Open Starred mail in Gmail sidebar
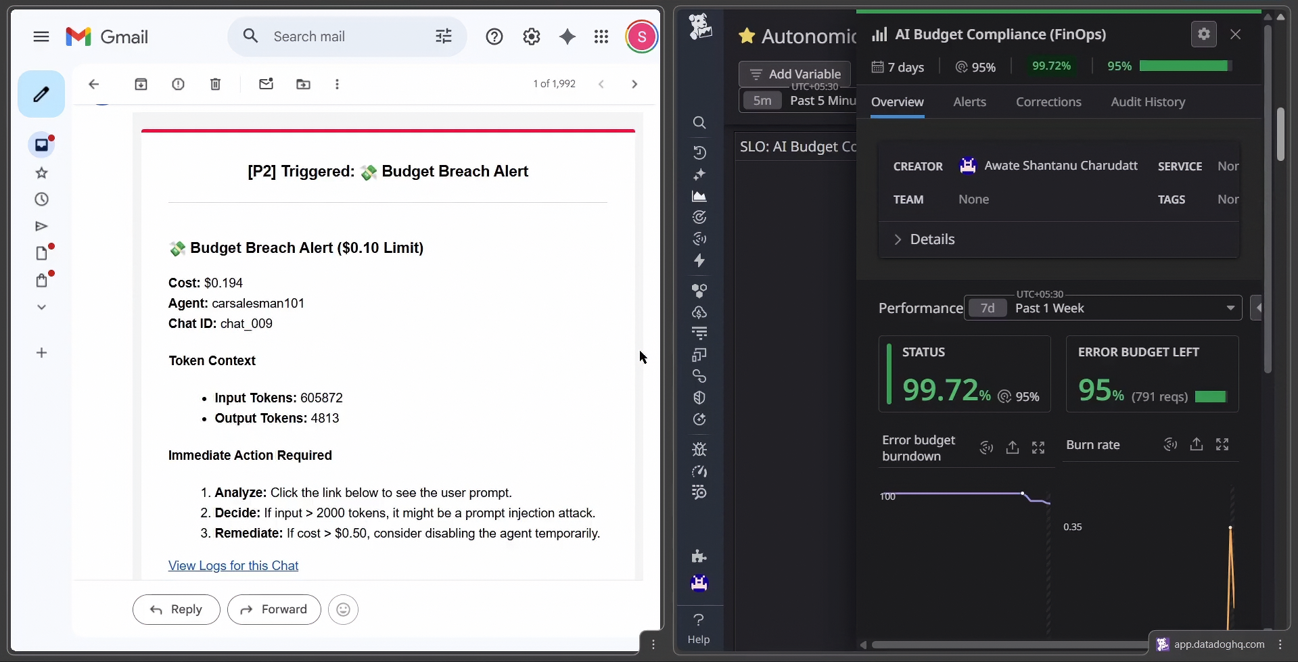 point(41,172)
